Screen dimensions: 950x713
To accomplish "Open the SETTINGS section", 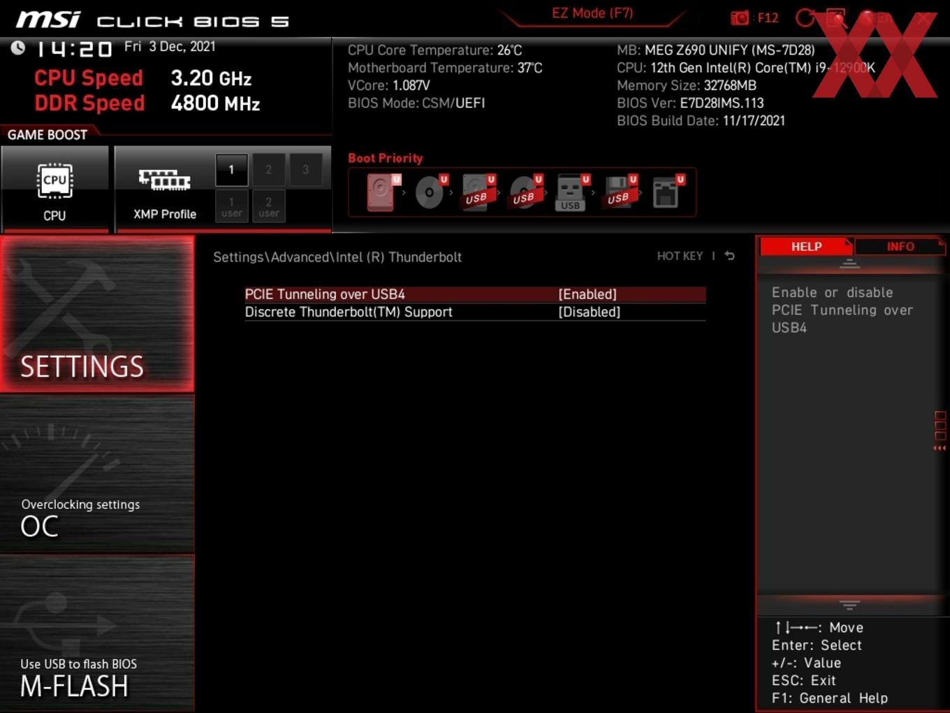I will (97, 314).
